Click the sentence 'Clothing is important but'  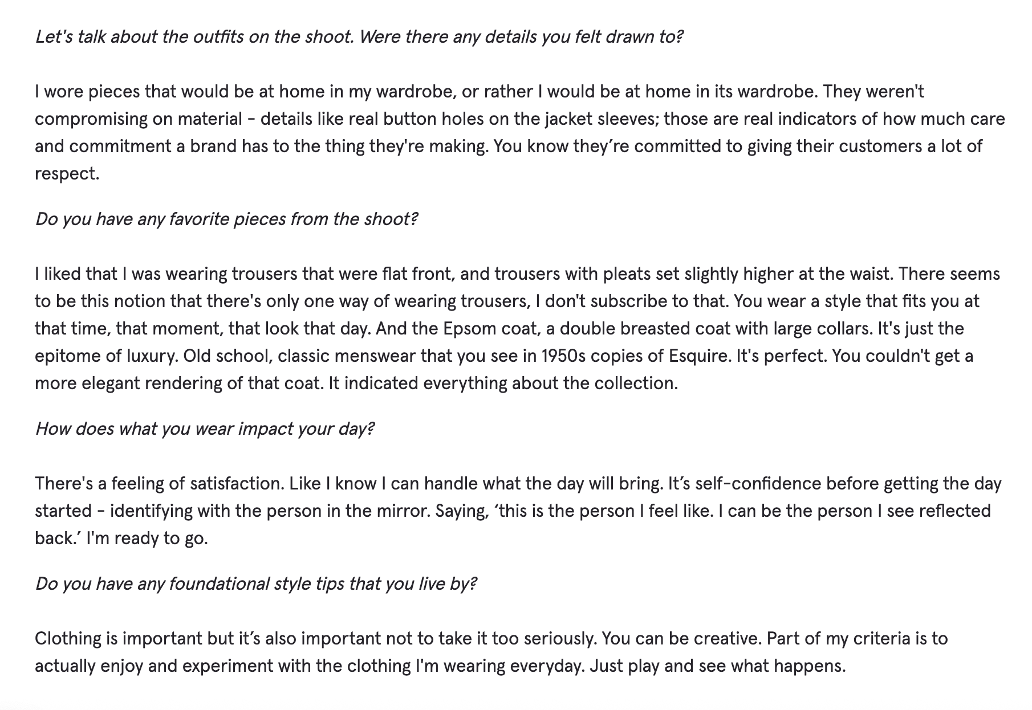tap(316, 639)
